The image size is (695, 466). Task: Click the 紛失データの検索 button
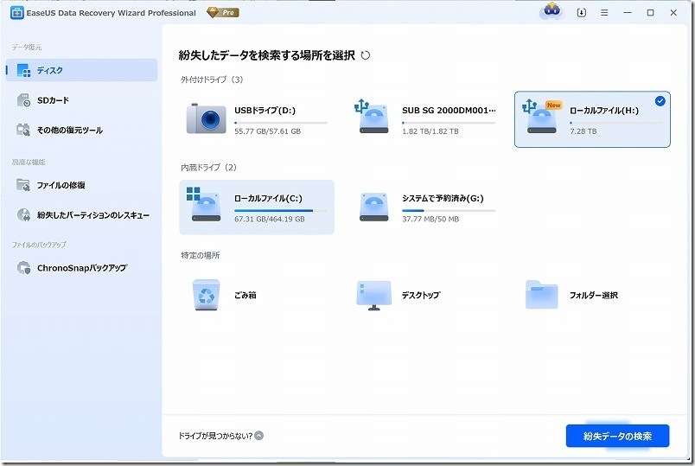point(617,437)
